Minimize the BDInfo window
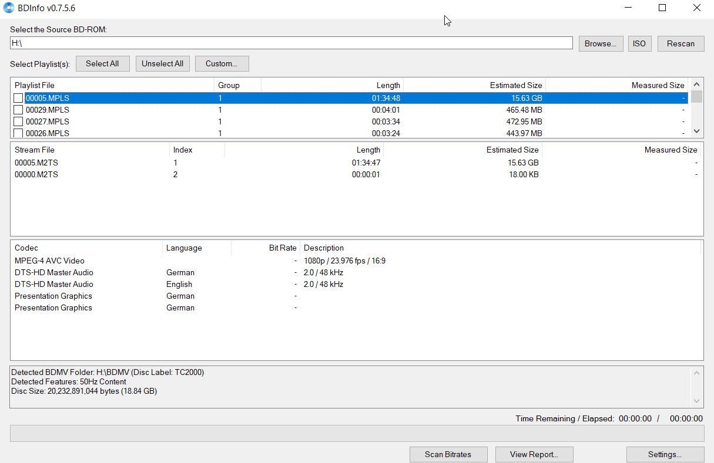Screen dimensions: 714x463 pos(628,8)
